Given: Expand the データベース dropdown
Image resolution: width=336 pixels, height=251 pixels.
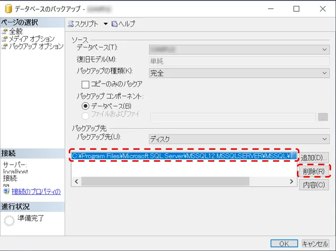Looking at the screenshot, I should click(x=325, y=50).
